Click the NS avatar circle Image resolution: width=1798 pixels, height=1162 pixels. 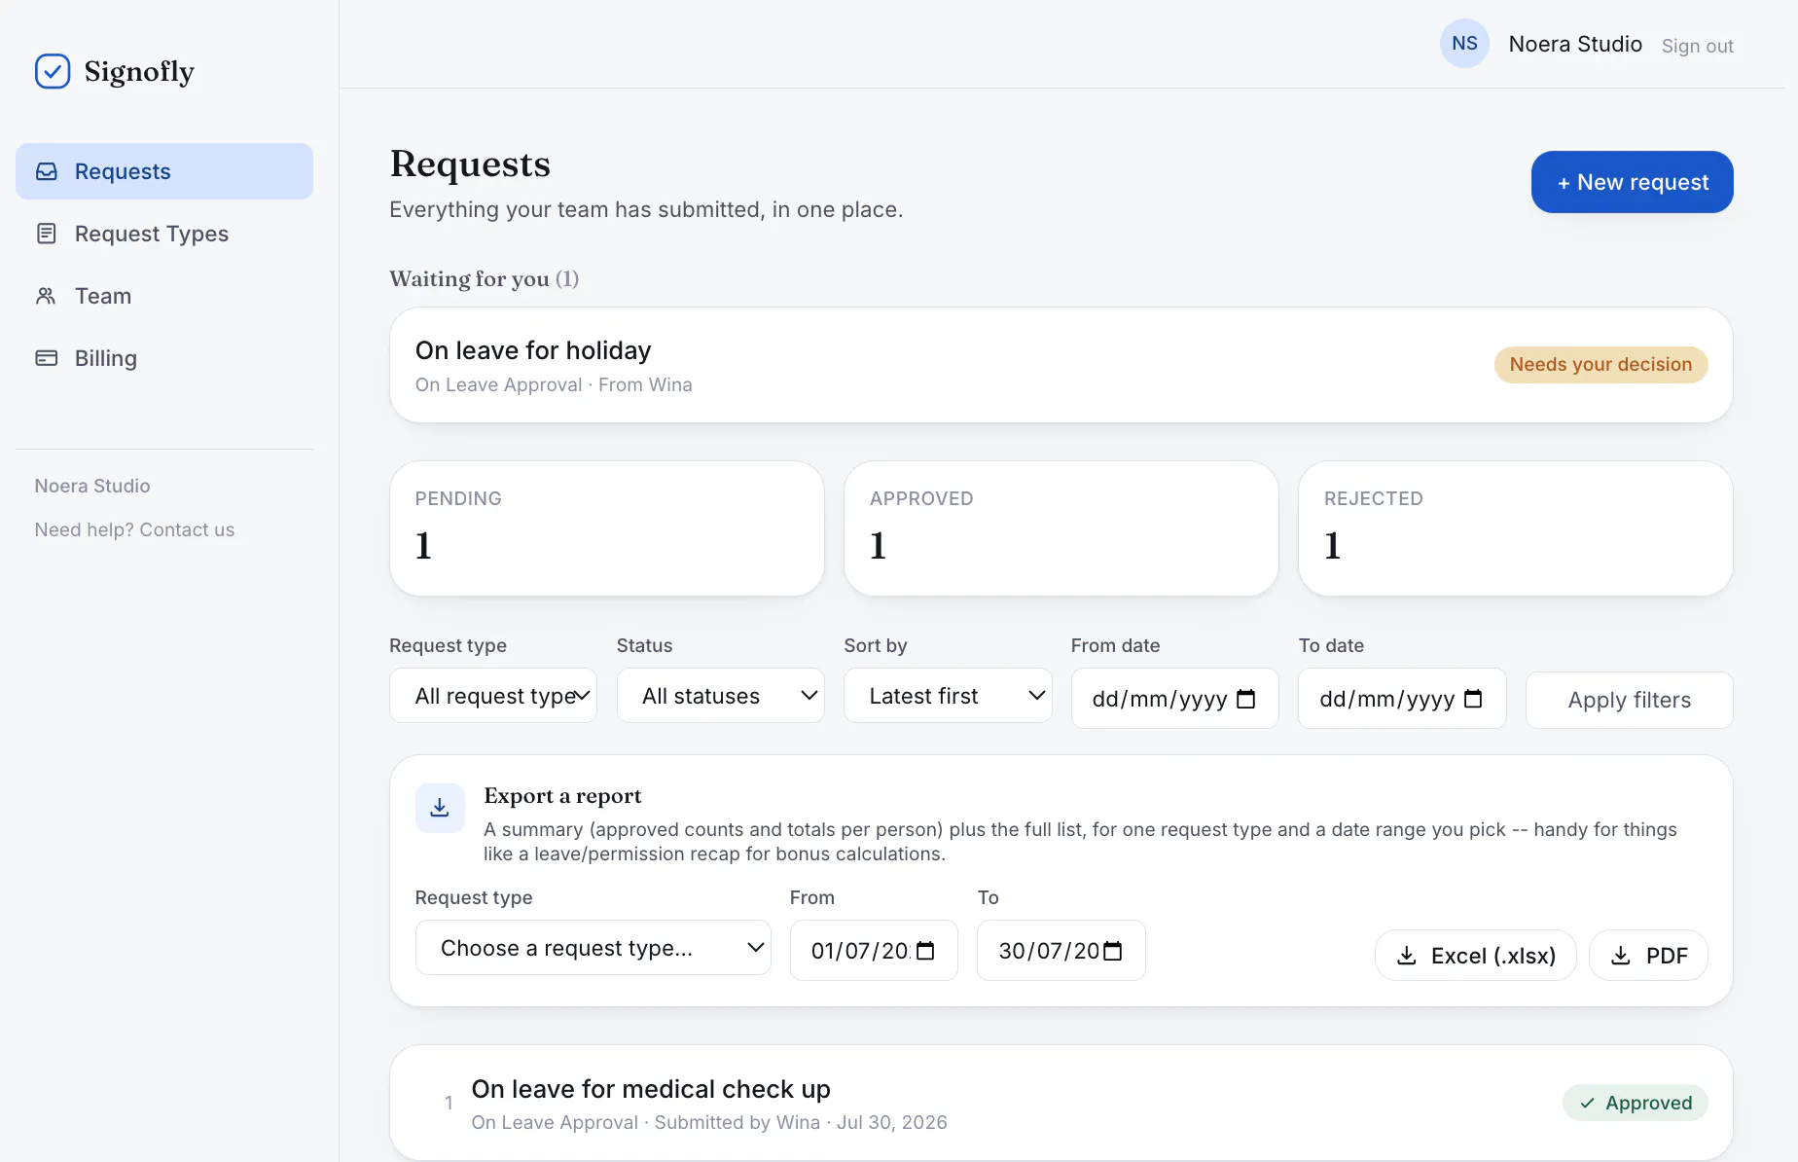coord(1464,44)
